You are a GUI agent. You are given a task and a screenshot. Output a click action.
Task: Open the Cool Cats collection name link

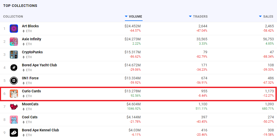pos(30,117)
